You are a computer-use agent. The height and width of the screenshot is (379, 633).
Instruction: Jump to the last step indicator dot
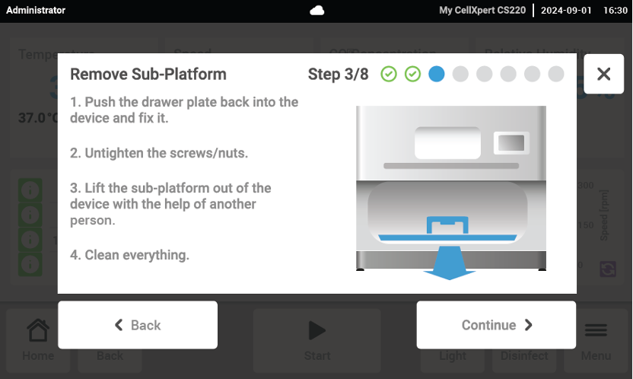pyautogui.click(x=556, y=74)
